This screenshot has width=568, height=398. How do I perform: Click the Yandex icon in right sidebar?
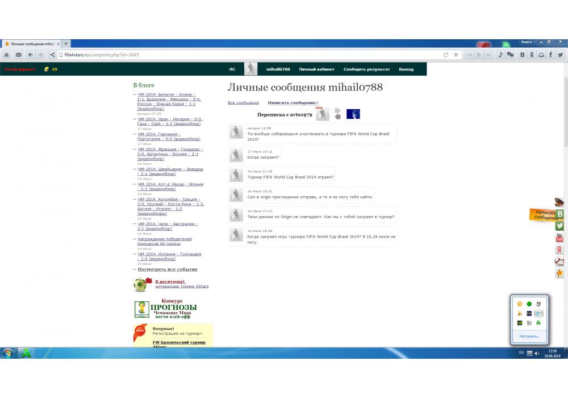(559, 250)
